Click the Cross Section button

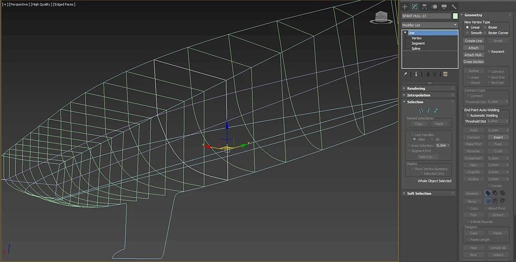[474, 62]
